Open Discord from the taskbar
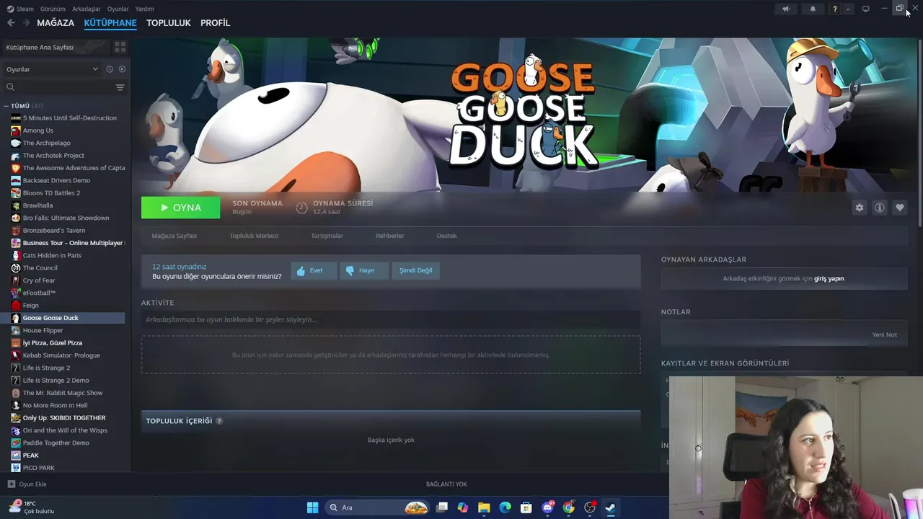 coord(547,507)
